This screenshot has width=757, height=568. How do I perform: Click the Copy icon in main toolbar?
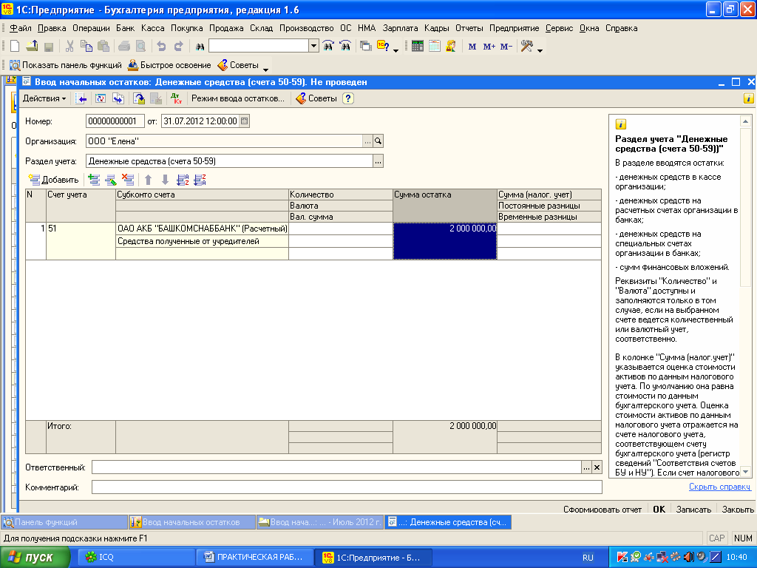(86, 46)
